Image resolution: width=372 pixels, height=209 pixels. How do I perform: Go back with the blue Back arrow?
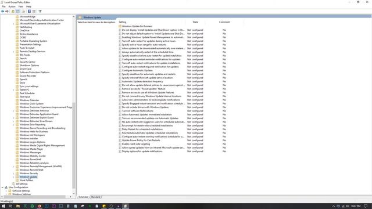point(2,12)
